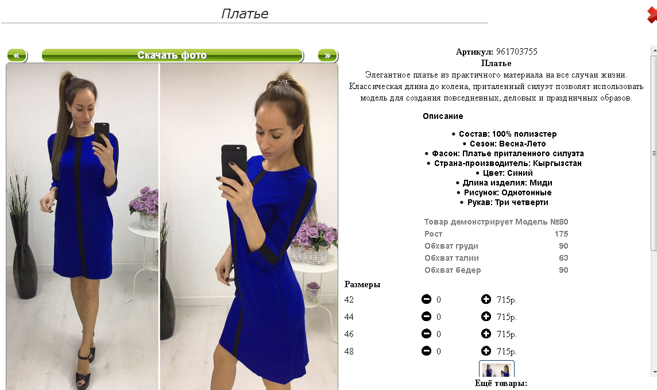Decrease quantity for size 46
Screen dimensions: 657x390
coord(426,334)
